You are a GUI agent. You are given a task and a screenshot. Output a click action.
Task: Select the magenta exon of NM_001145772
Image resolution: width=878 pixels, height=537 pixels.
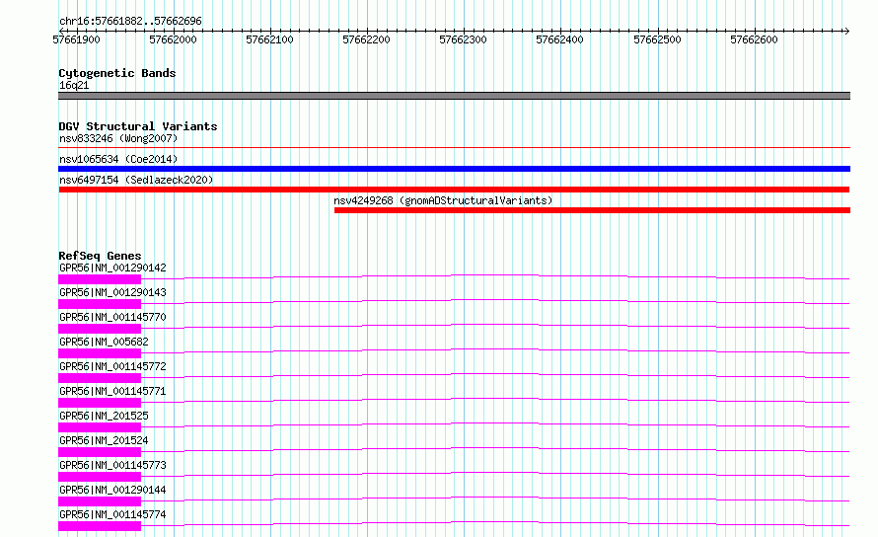click(100, 378)
